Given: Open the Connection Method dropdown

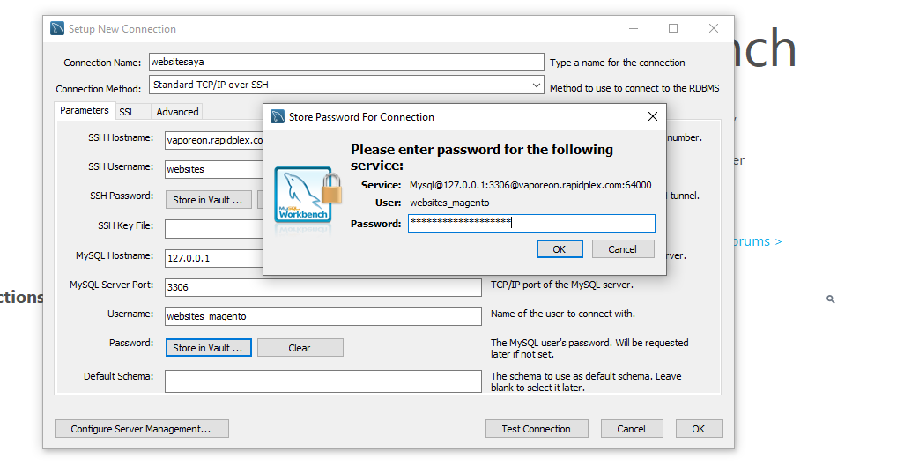Looking at the screenshot, I should (x=537, y=85).
